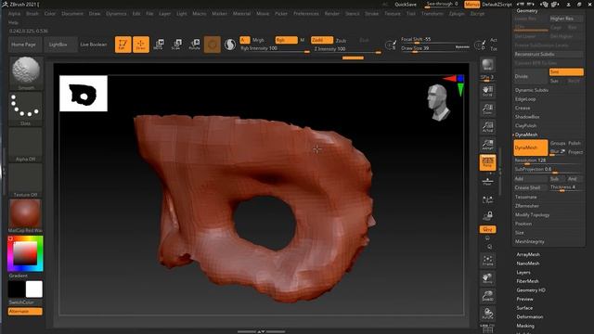Open the Brush menu
This screenshot has height=334, width=594.
click(x=32, y=14)
